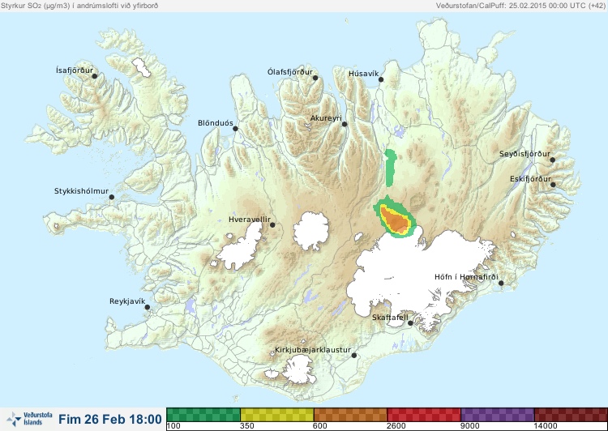
Task: Click the Veðurstofa Íslands logo
Action: (x=29, y=419)
